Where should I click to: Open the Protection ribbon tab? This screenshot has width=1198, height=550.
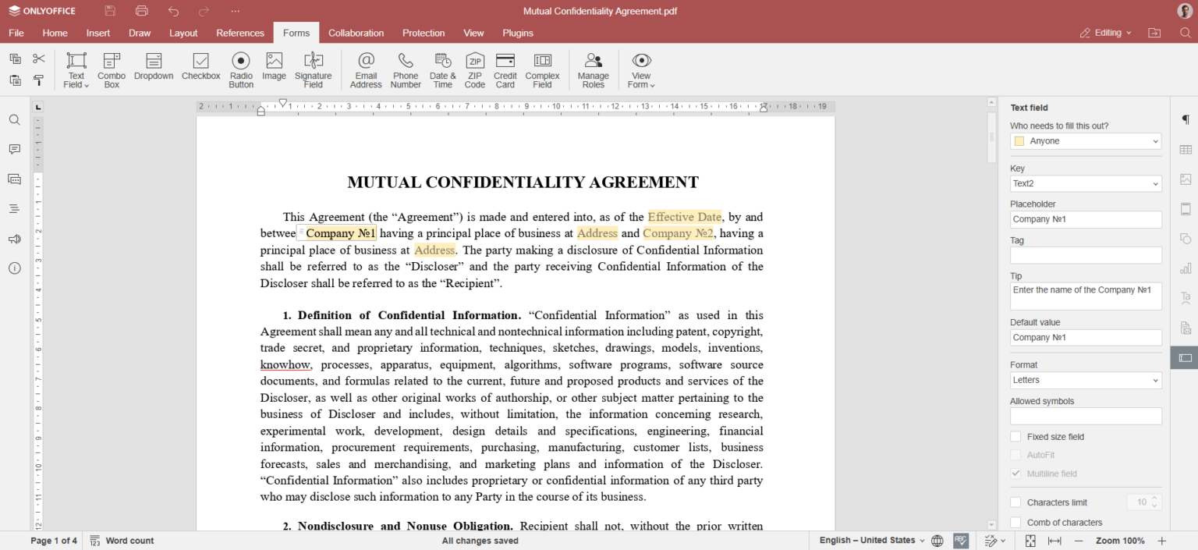tap(423, 33)
